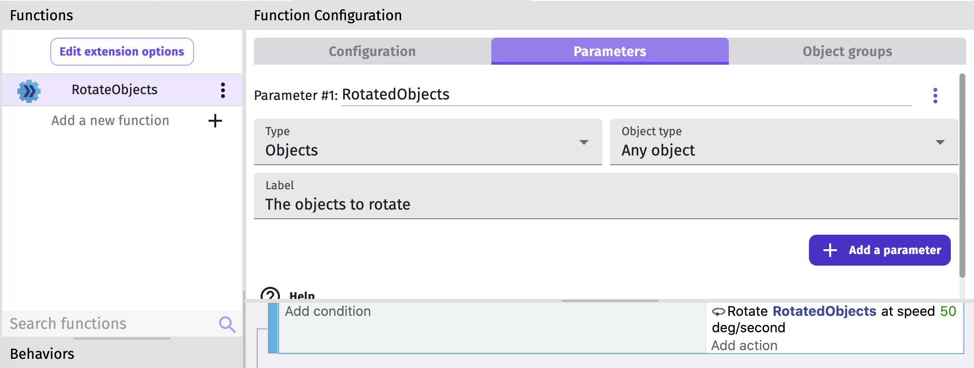The height and width of the screenshot is (368, 974).
Task: Click the search functions magnifier icon
Action: 227,324
